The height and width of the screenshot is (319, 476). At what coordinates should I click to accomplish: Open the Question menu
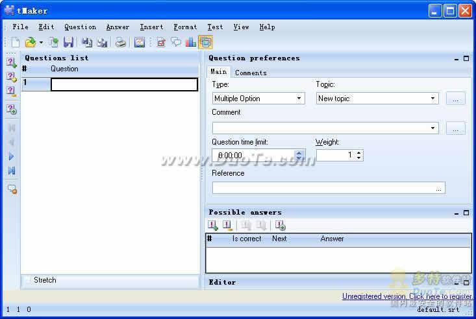pos(80,27)
